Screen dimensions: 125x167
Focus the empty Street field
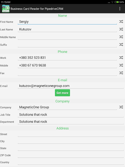point(71,134)
